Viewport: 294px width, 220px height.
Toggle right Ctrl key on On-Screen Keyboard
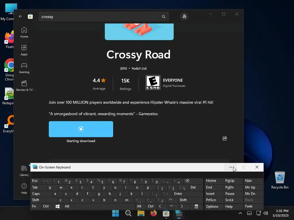[152, 206]
